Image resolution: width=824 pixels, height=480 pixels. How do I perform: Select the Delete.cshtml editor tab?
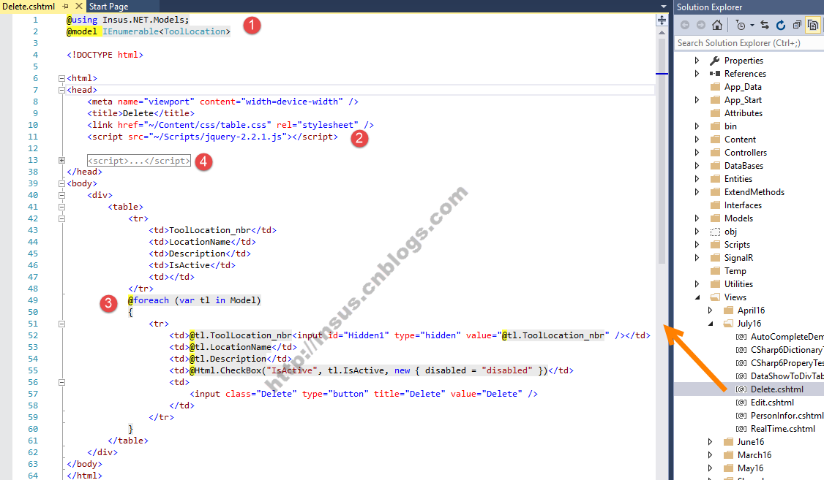(x=29, y=7)
